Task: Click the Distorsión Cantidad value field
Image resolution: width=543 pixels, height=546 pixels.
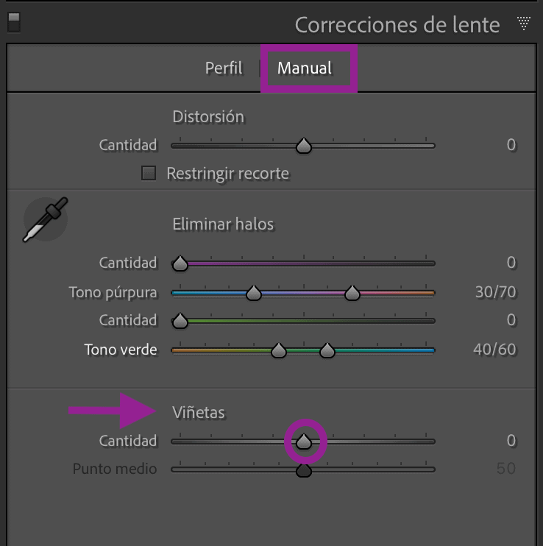Action: coord(511,145)
